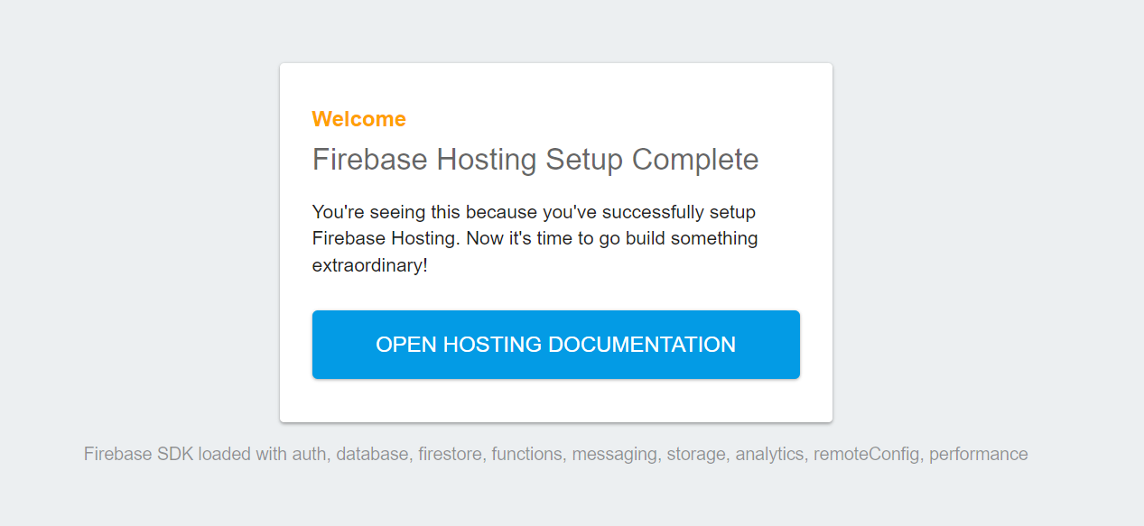Click the word messaging in status line
1144x526 pixels.
[615, 454]
